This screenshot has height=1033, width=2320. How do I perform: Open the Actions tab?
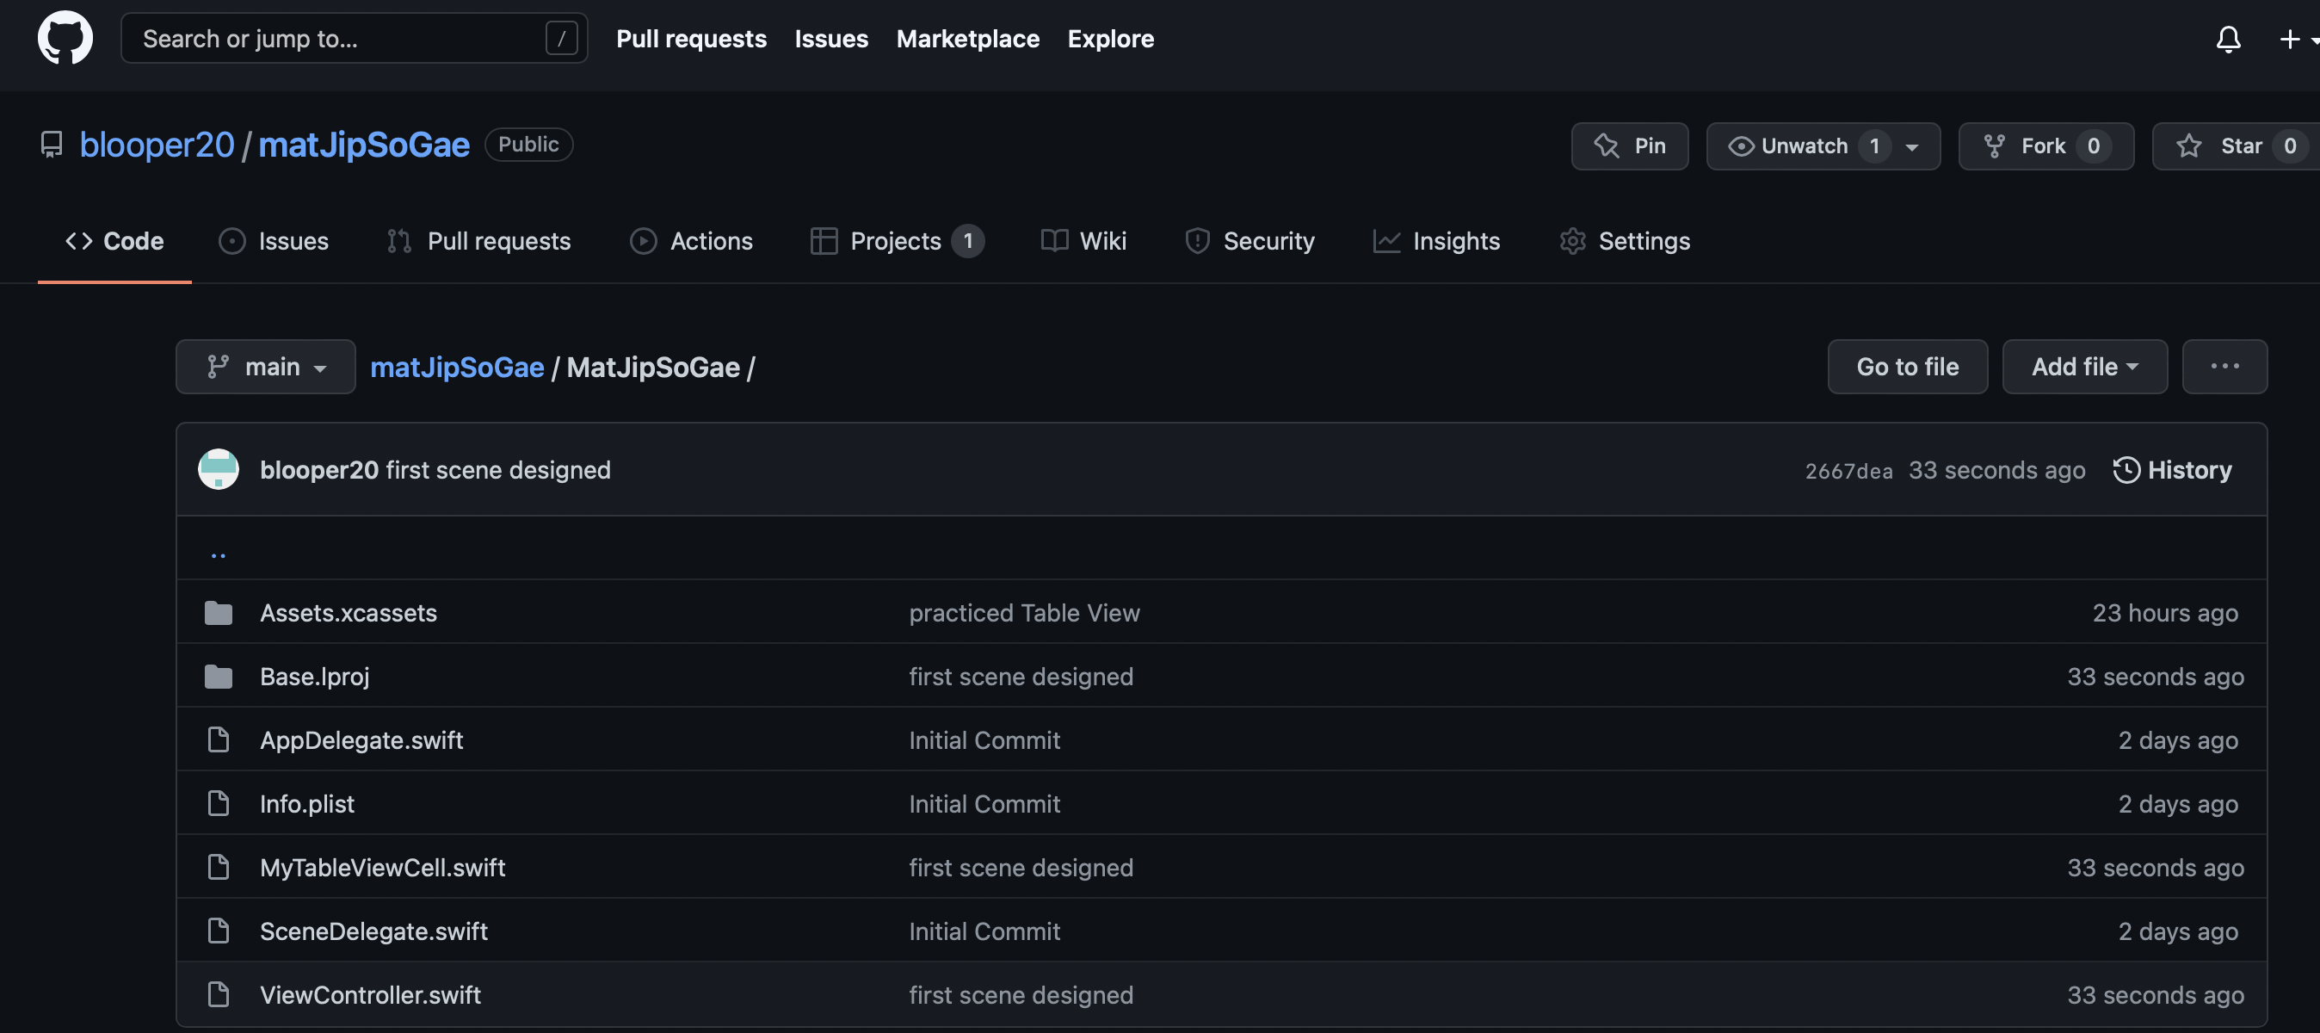click(x=691, y=241)
